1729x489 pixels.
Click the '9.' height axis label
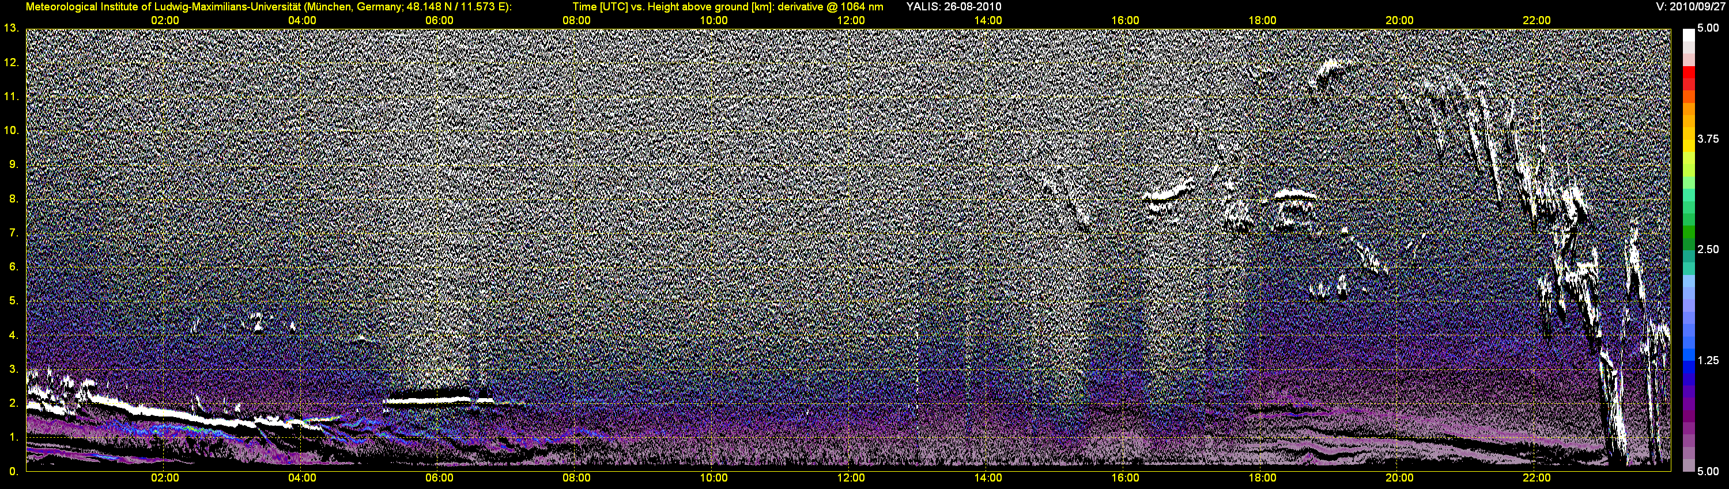(13, 164)
